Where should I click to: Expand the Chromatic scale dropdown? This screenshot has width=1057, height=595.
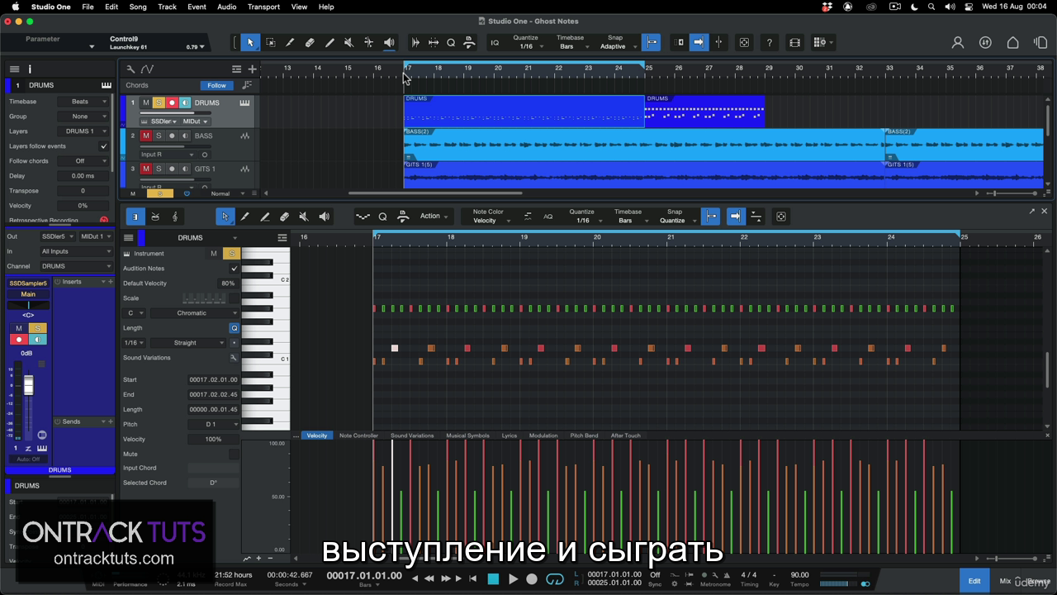[x=195, y=313]
